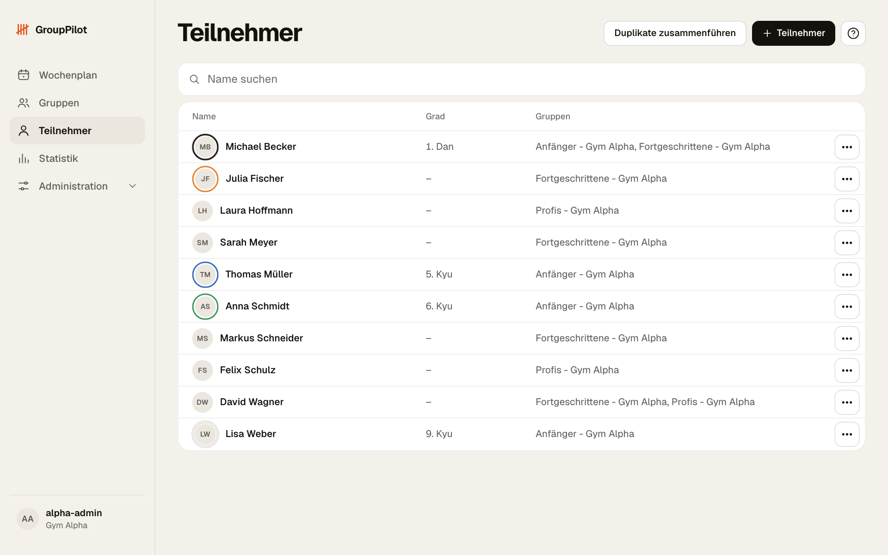Open options menu for David Wagner

pyautogui.click(x=847, y=402)
